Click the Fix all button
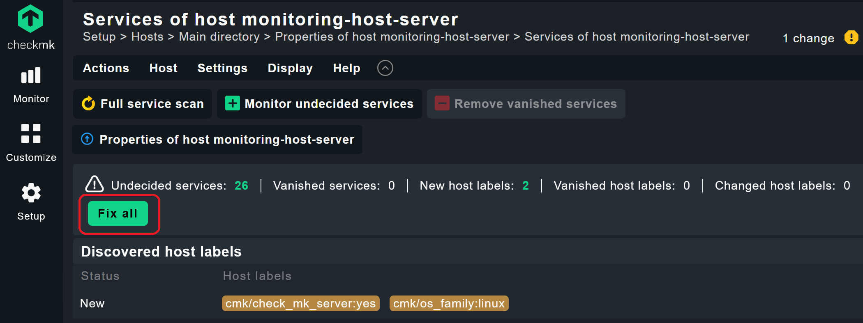The height and width of the screenshot is (323, 863). (x=118, y=213)
